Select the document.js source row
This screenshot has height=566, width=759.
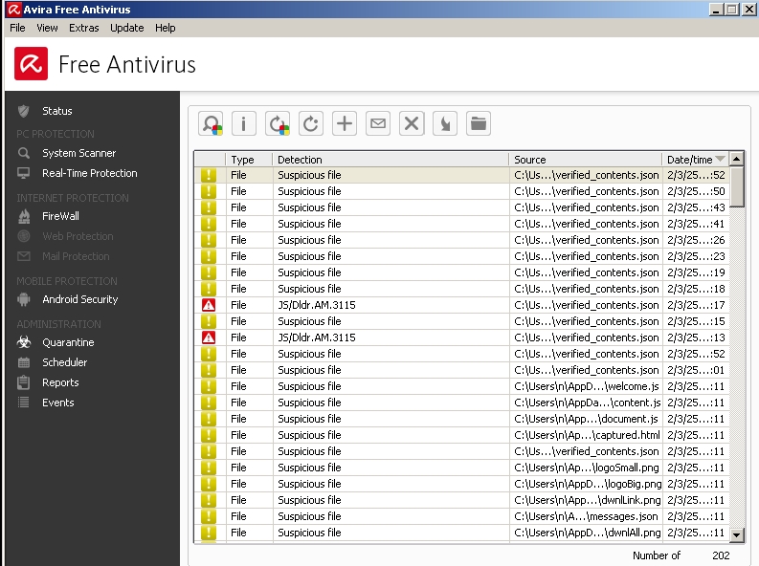click(x=461, y=419)
